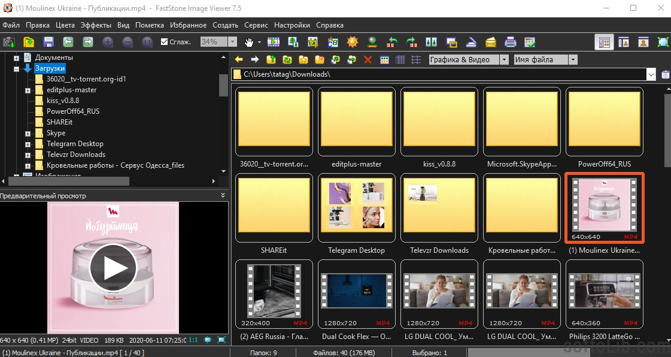Rotate image right 90 degrees
The image size is (671, 357).
pos(411,42)
